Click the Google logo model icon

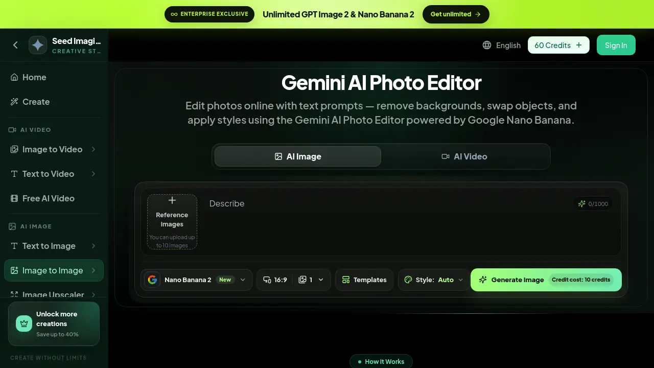pyautogui.click(x=152, y=280)
